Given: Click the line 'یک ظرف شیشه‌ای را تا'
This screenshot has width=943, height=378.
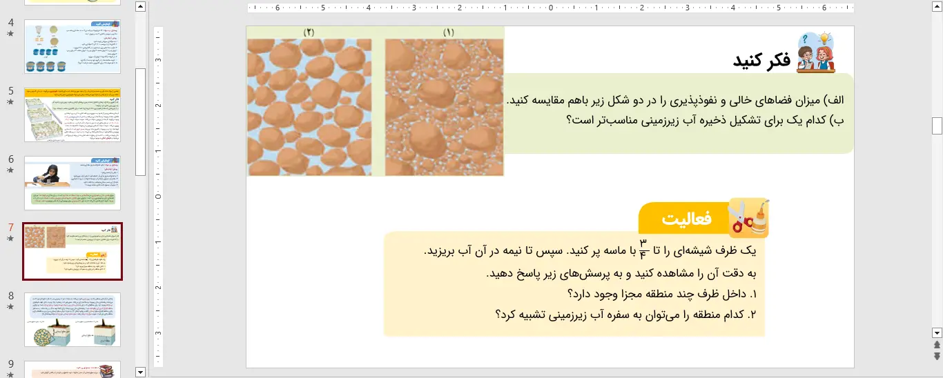Looking at the screenshot, I should [591, 249].
